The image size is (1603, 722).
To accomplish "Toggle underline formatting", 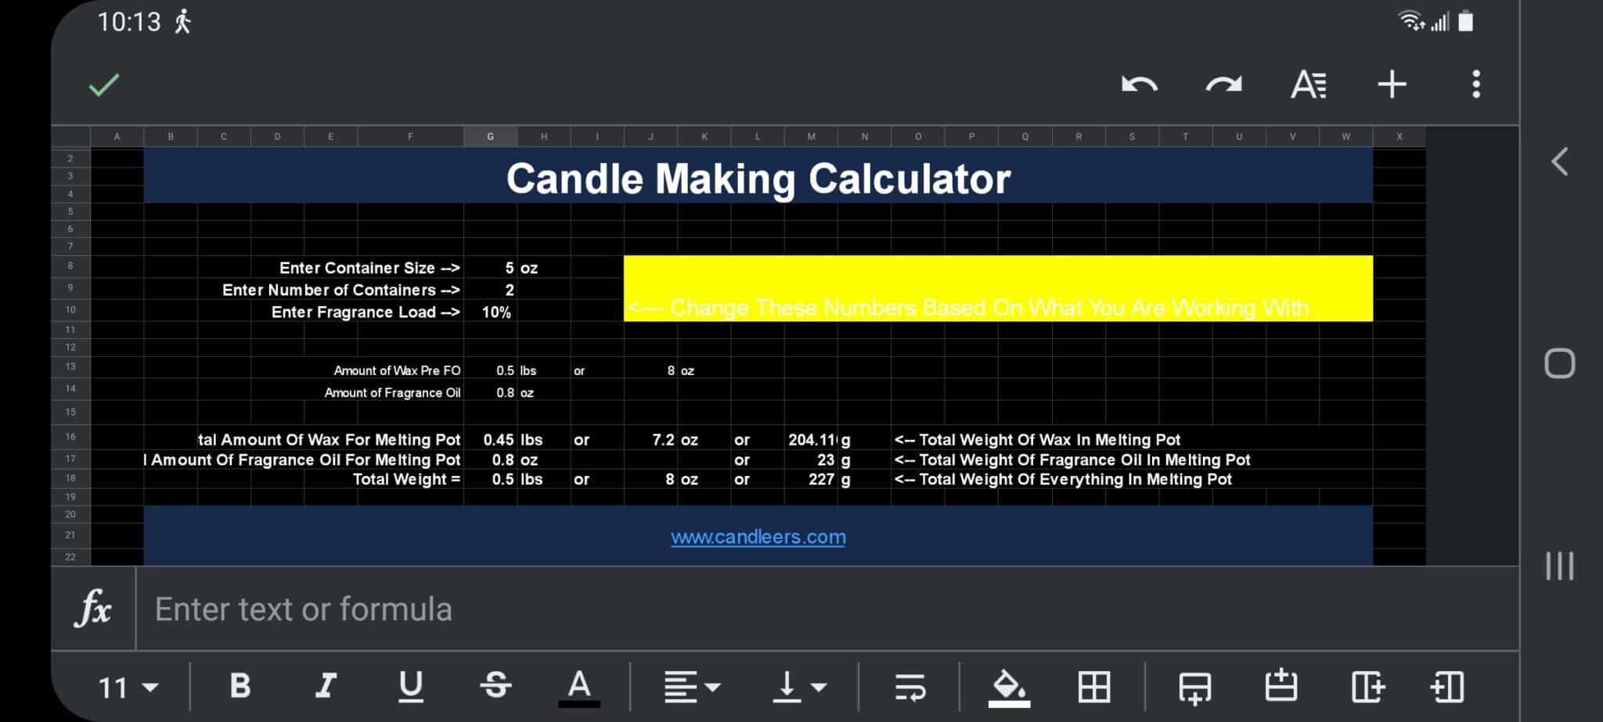I will 410,687.
